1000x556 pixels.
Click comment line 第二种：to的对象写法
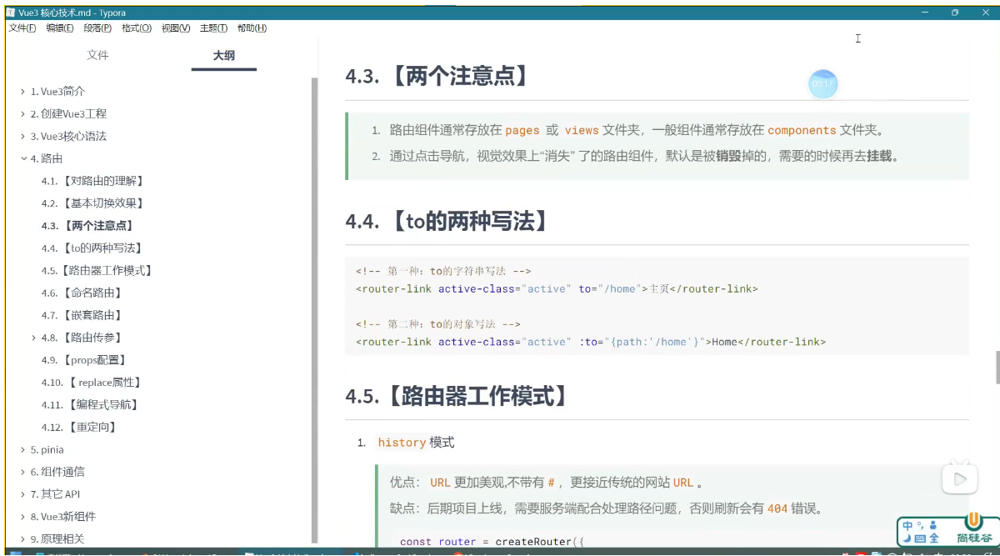pyautogui.click(x=438, y=323)
